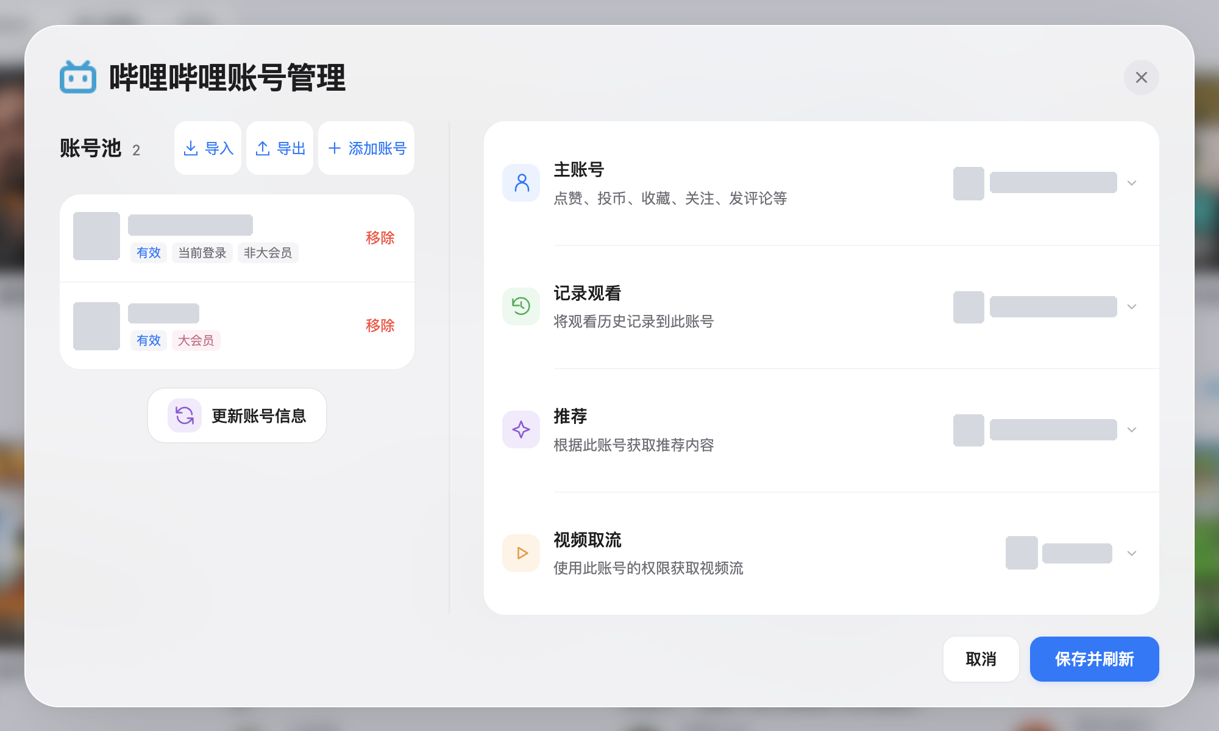Open the 推荐 account dropdown

[x=1045, y=430]
